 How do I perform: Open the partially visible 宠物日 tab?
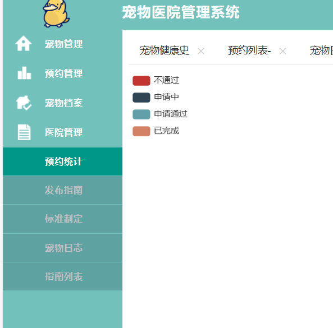pyautogui.click(x=321, y=50)
